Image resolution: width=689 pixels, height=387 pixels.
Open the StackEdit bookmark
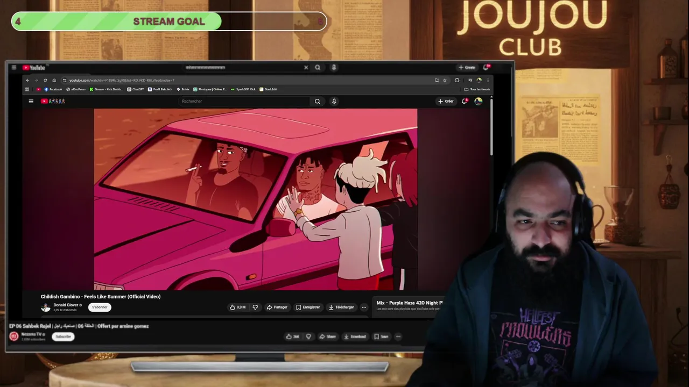click(268, 89)
